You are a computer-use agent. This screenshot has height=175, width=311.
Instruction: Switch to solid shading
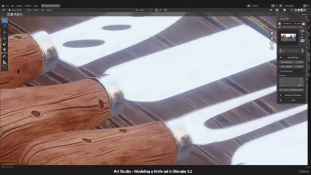(x=299, y=10)
